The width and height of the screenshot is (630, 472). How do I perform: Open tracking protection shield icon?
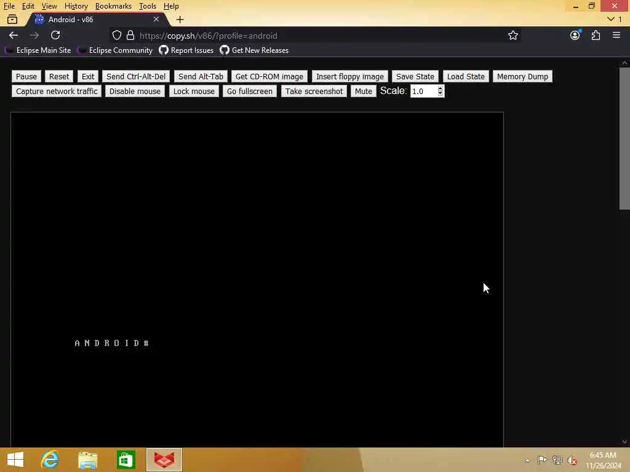tap(117, 35)
